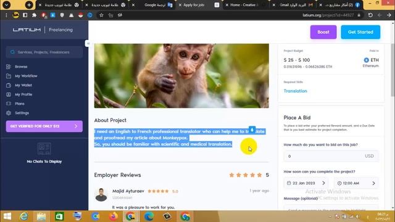Click the yellow smiley profile avatar
This screenshot has height=222, width=395.
coord(15,15)
